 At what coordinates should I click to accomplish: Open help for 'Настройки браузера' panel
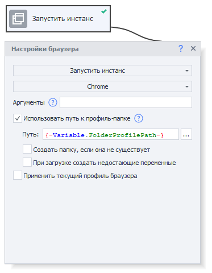click(181, 48)
